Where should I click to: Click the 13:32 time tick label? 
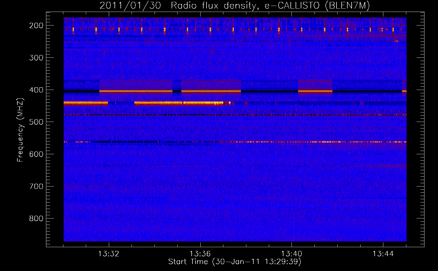[109, 254]
